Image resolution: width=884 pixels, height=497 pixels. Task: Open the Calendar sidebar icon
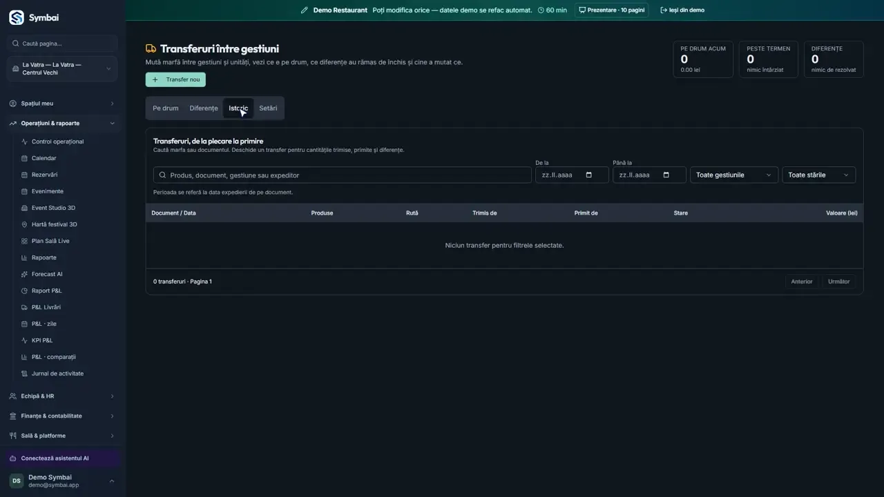(x=25, y=158)
